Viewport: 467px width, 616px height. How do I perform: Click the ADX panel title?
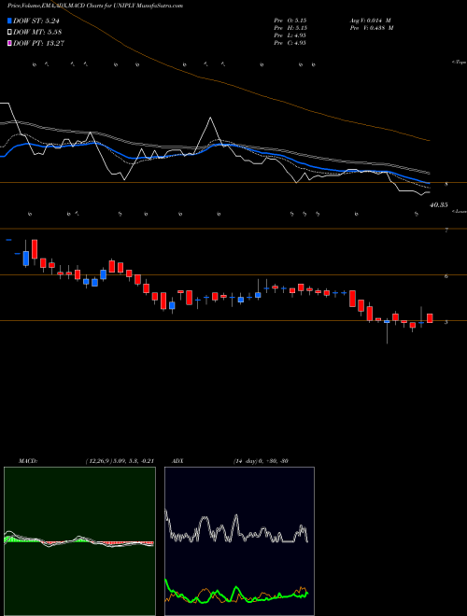[177, 461]
